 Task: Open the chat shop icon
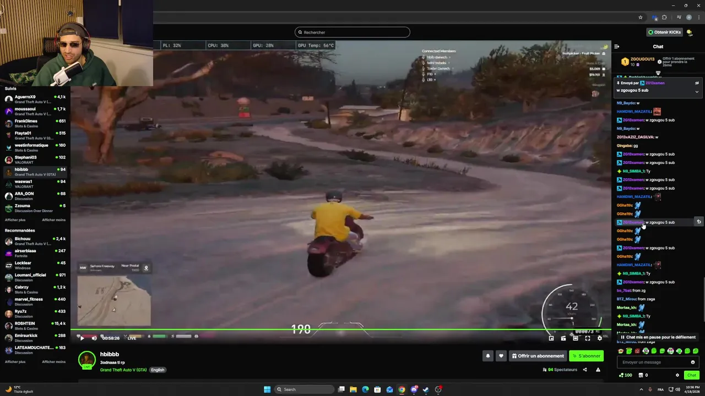pos(641,375)
